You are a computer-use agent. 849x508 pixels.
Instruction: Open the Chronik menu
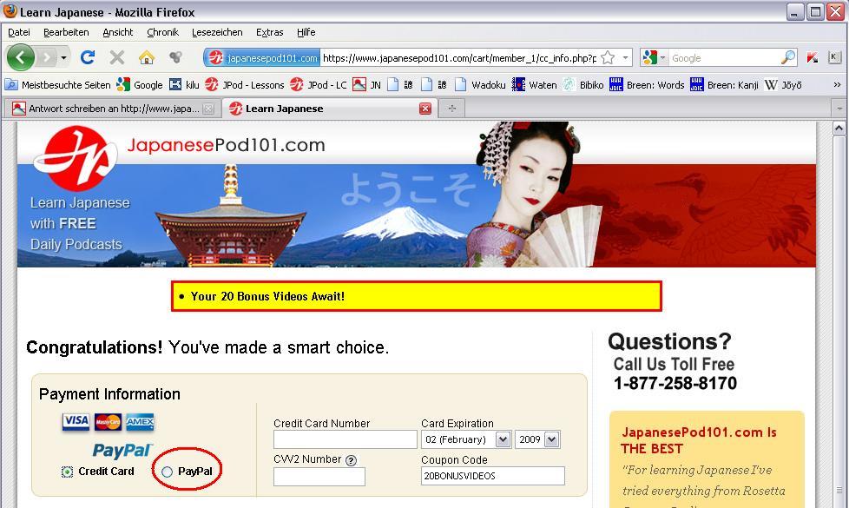[x=162, y=32]
